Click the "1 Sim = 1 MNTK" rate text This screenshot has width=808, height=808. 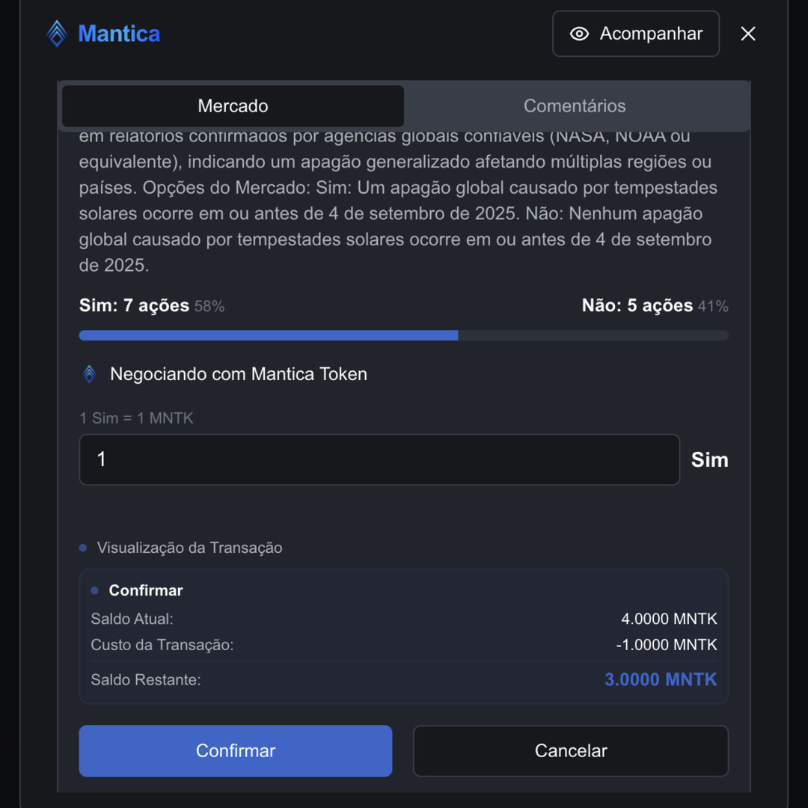136,418
